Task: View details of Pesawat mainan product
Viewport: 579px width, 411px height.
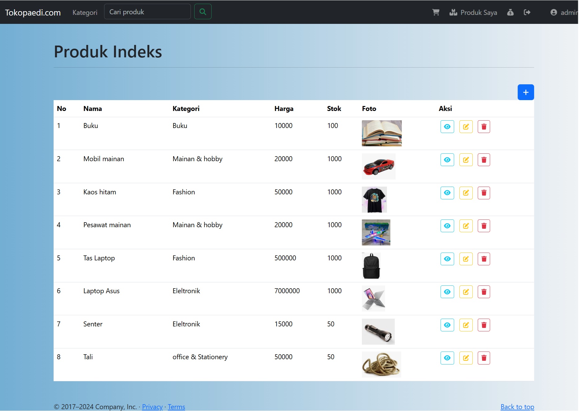Action: click(447, 226)
